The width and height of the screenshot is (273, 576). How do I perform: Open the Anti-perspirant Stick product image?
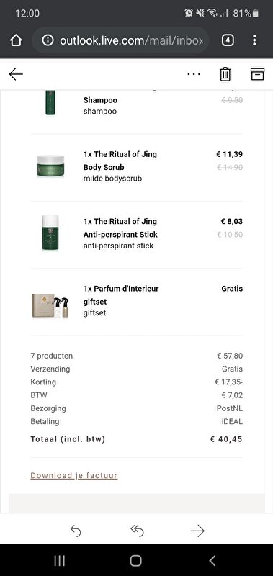pyautogui.click(x=50, y=233)
